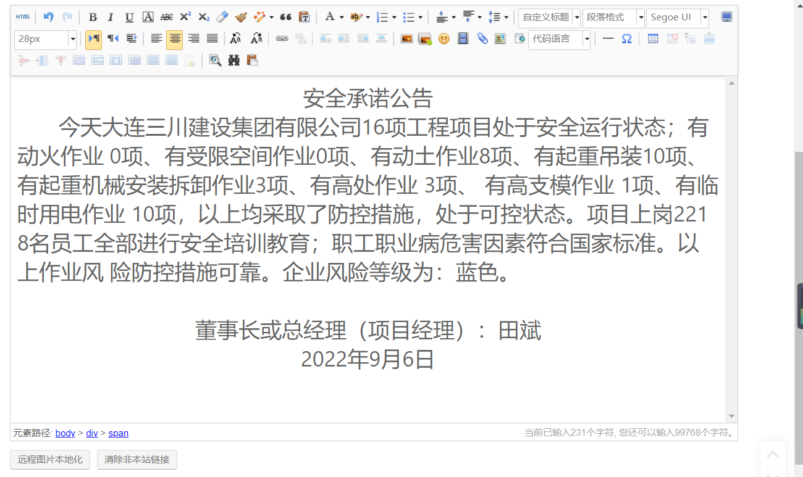Apply italic formatting
This screenshot has width=803, height=477.
111,17
